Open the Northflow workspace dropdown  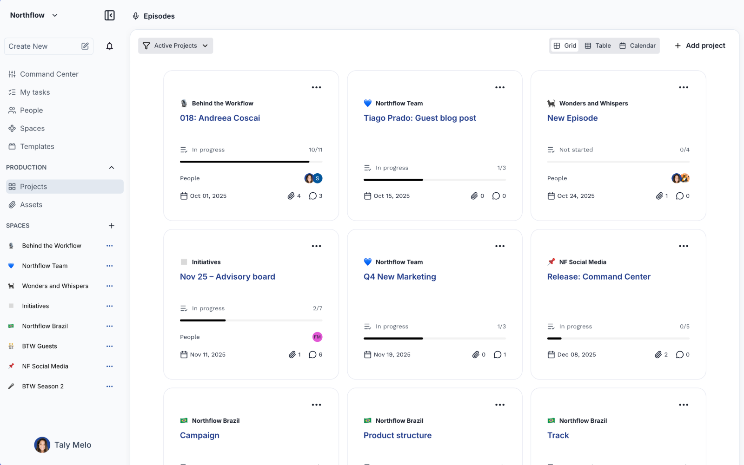point(34,15)
